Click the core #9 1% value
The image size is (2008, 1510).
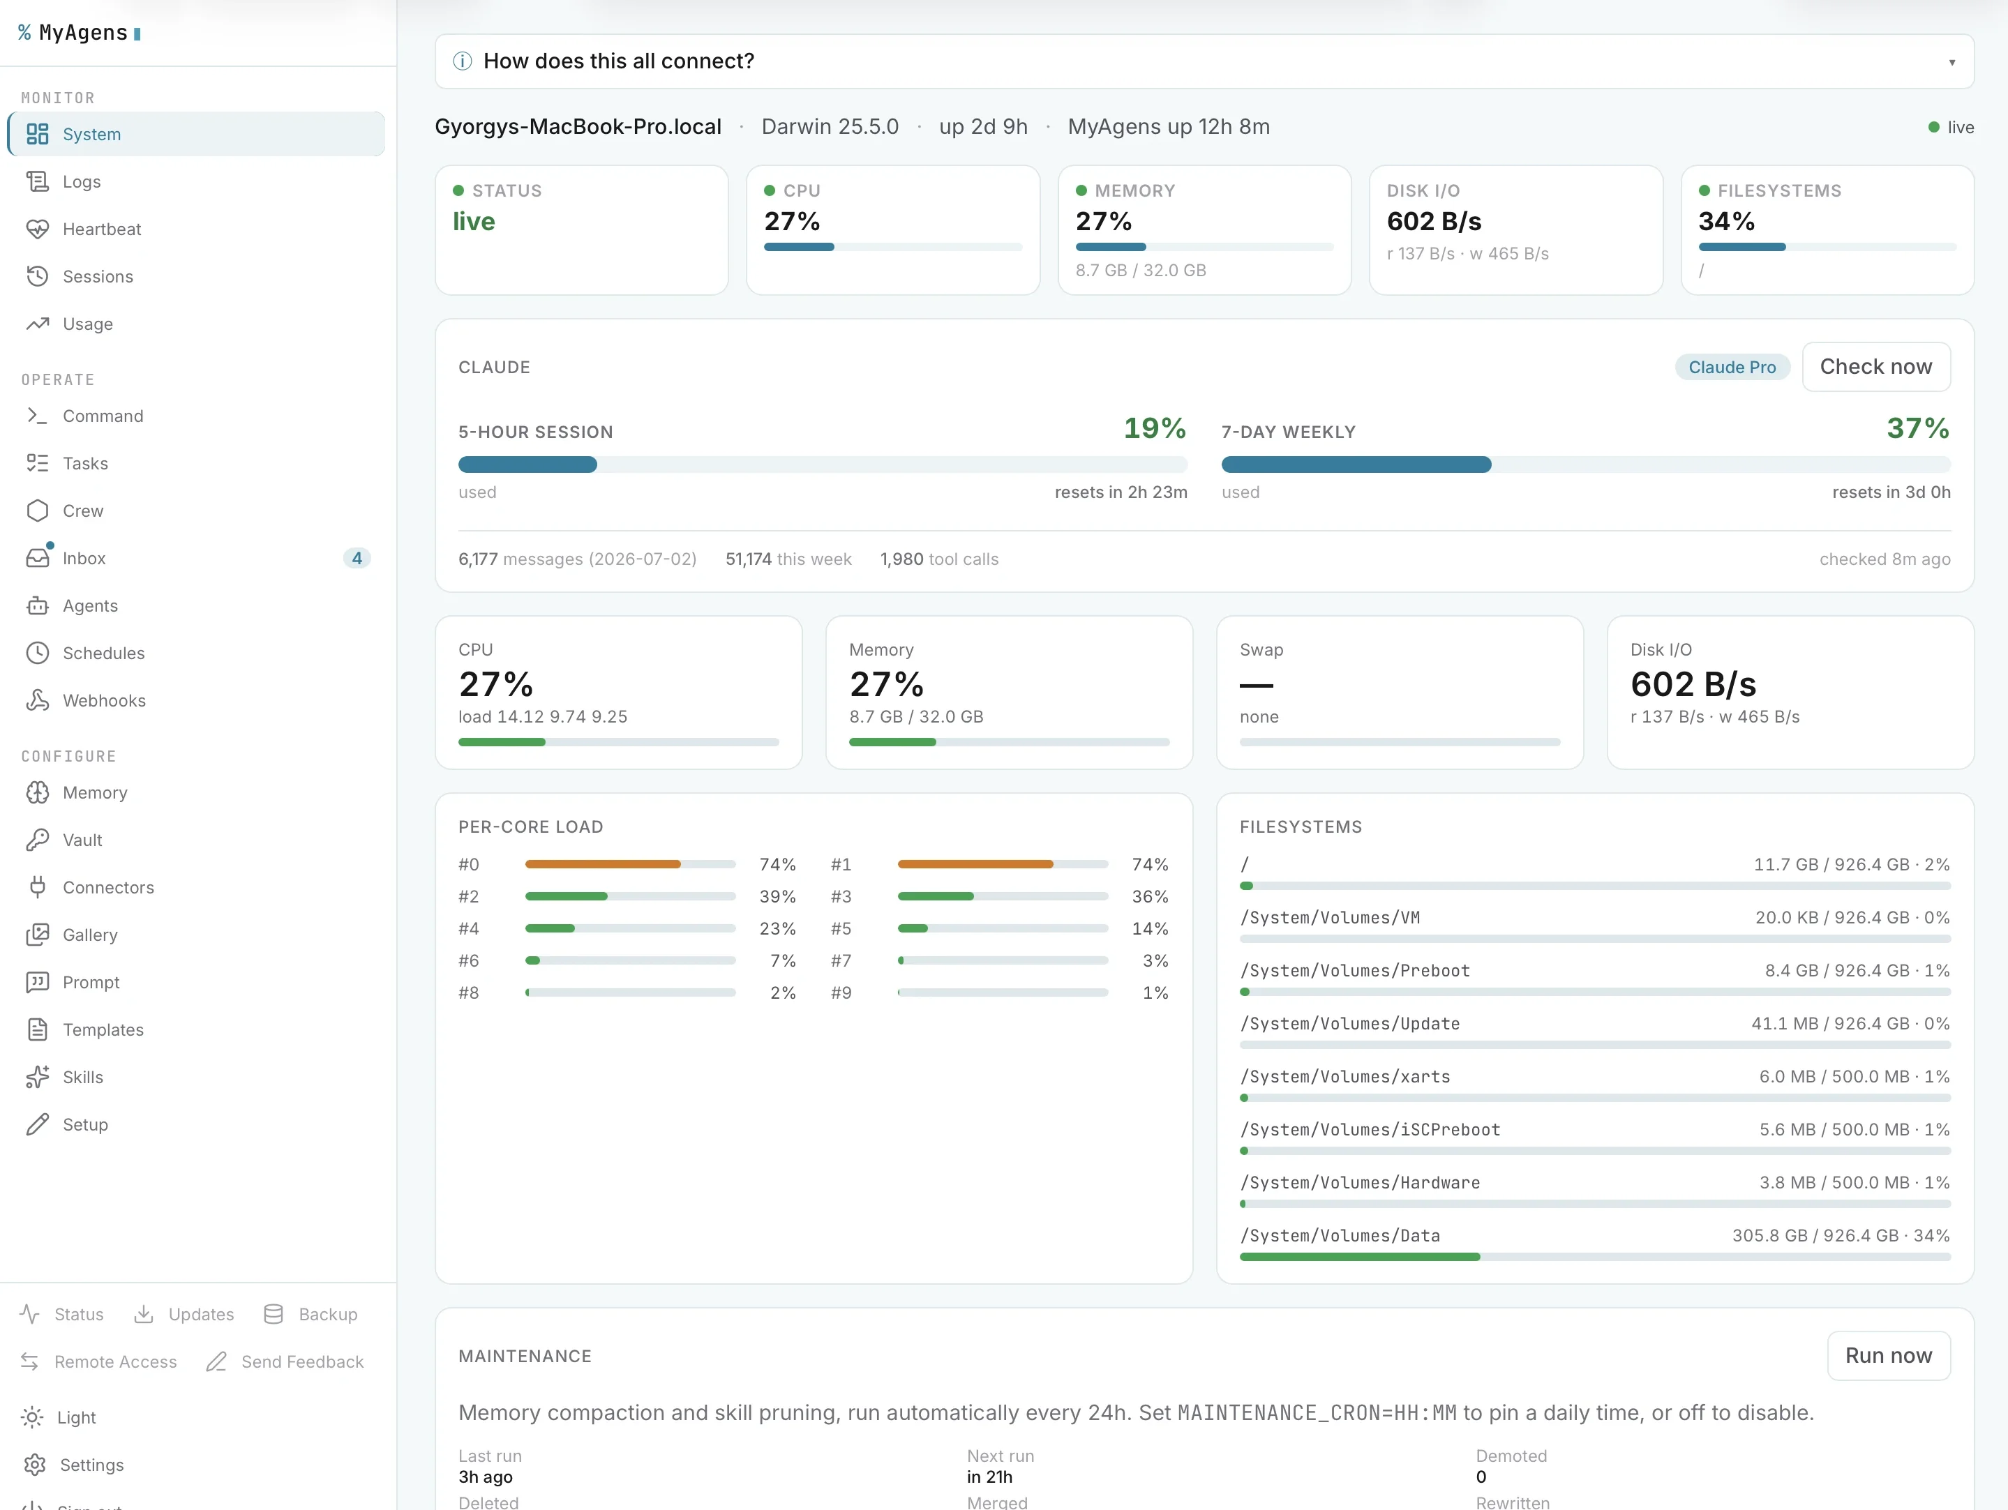[1155, 992]
